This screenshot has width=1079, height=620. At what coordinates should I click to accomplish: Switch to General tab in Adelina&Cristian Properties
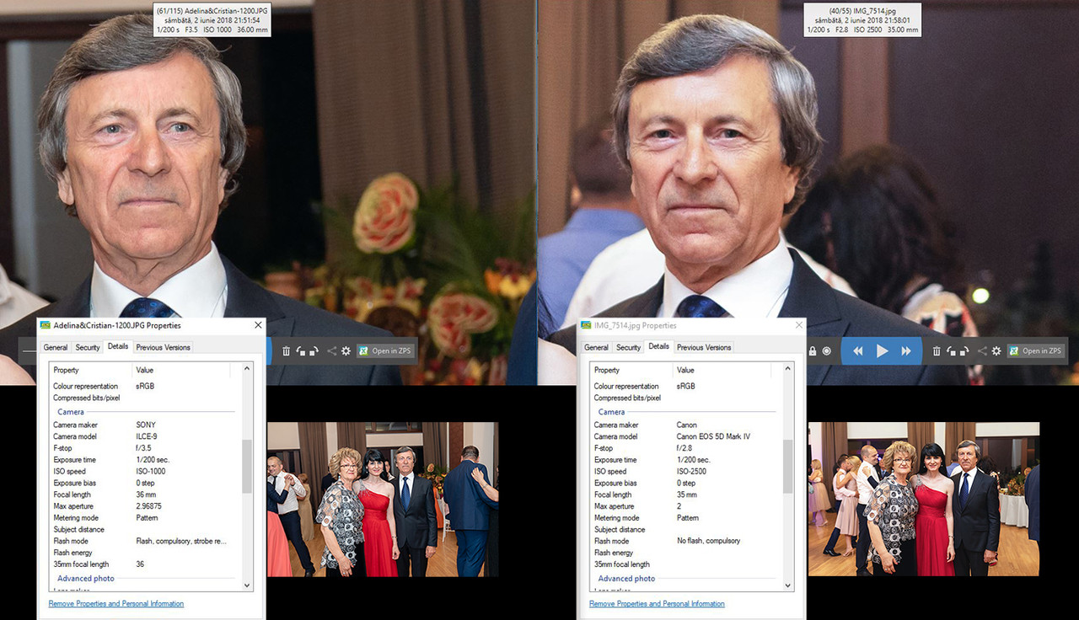coord(56,347)
